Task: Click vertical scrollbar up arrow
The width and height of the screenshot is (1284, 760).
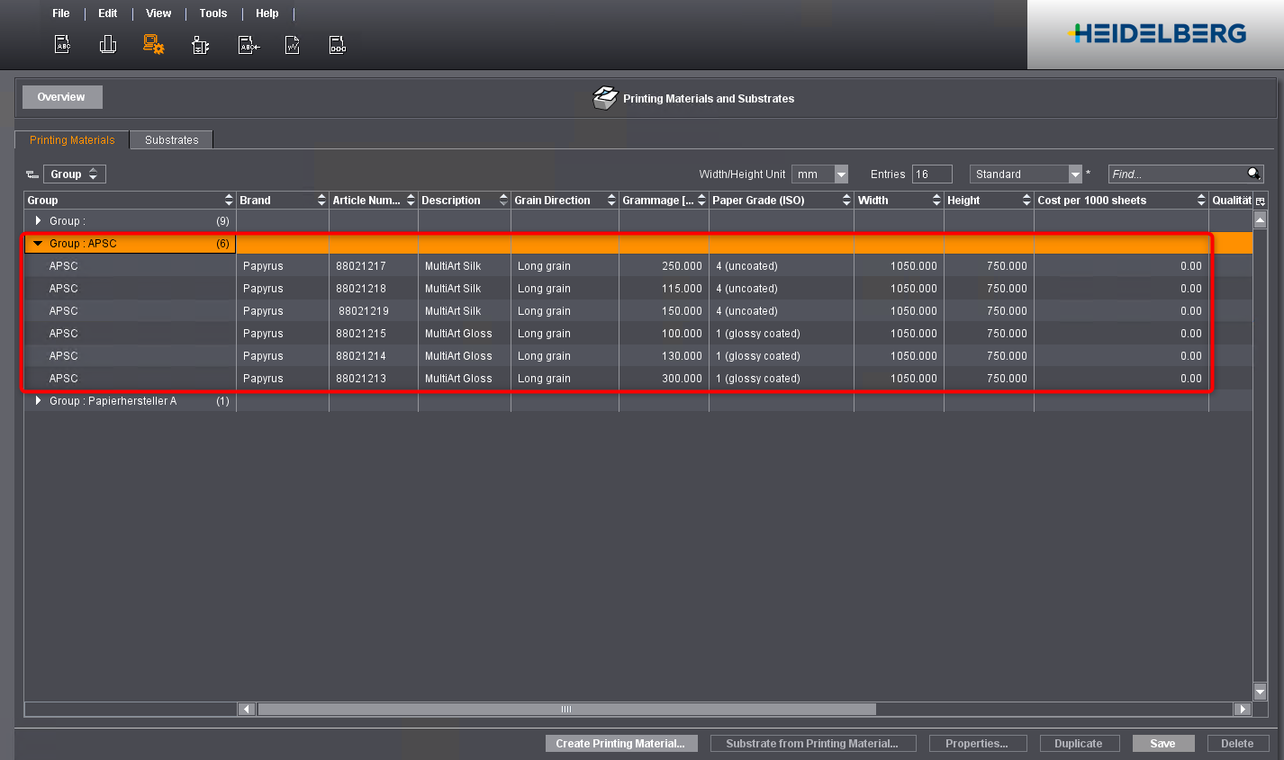Action: tap(1261, 219)
